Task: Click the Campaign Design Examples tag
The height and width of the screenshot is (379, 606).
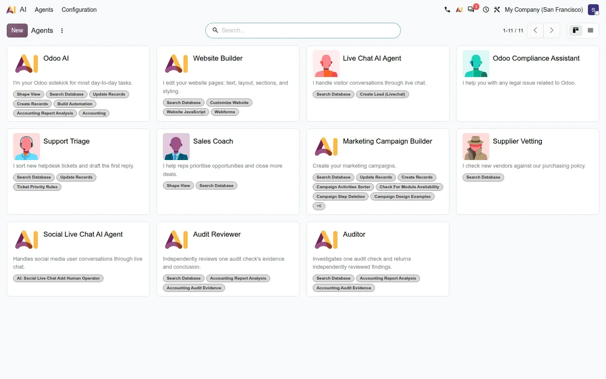Action: point(402,197)
